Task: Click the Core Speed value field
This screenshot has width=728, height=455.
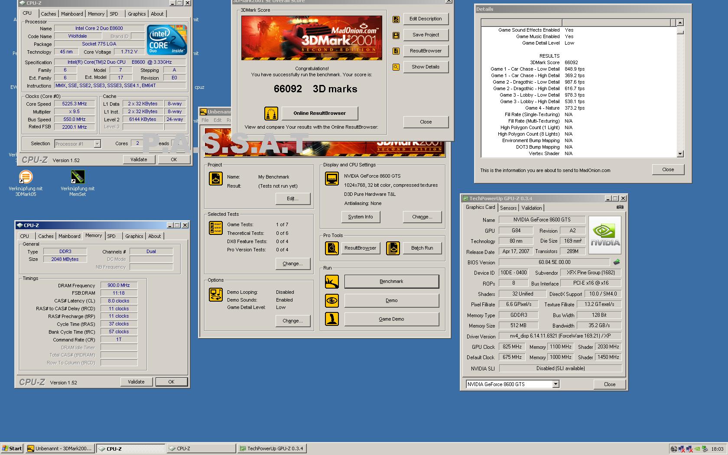Action: 75,104
